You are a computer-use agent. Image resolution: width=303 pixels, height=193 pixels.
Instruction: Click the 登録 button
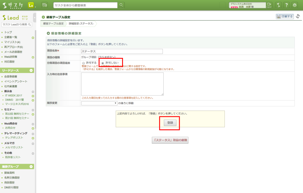[170, 123]
